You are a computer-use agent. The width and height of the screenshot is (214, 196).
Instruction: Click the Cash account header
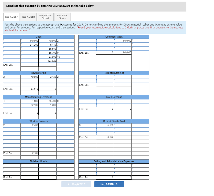pyautogui.click(x=39, y=37)
